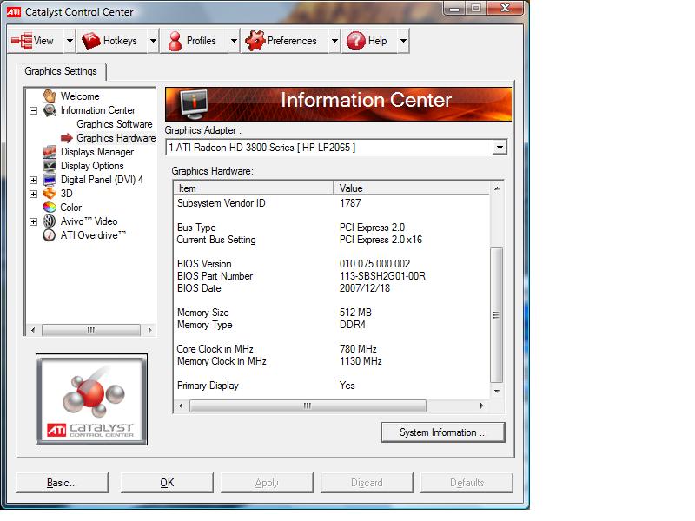695x521 pixels.
Task: Click the Discard button
Action: [x=367, y=483]
